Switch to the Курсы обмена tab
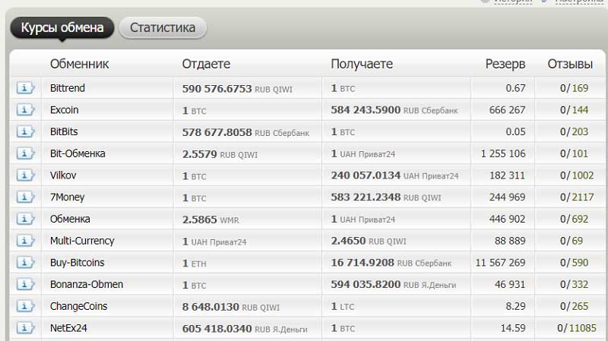Image resolution: width=608 pixels, height=341 pixels. pyautogui.click(x=62, y=27)
